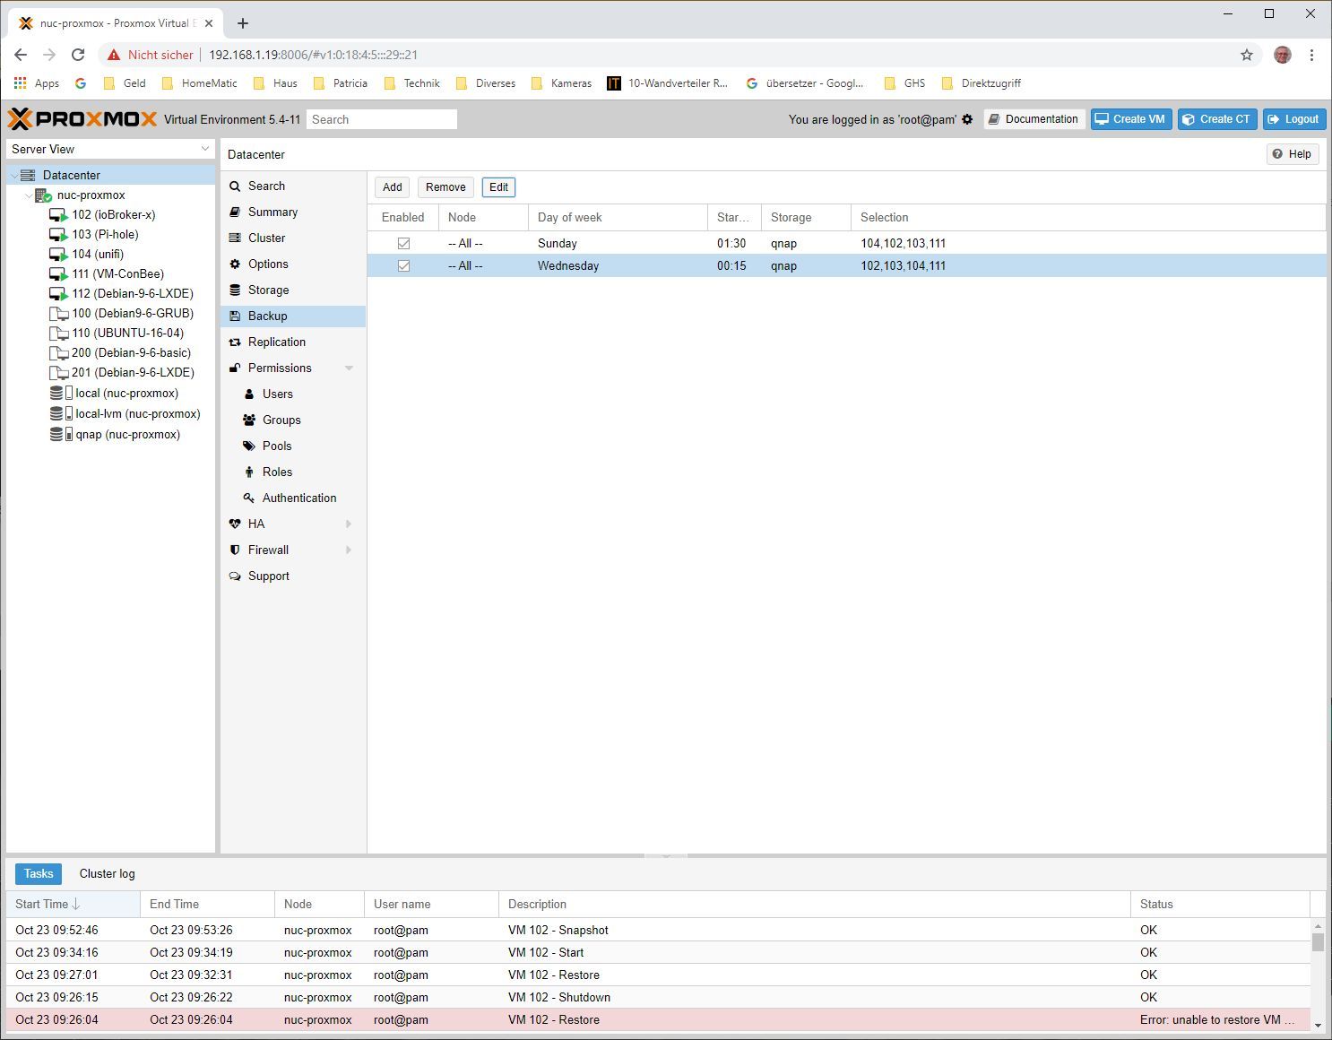
Task: Select VM 201 (Debian-9-6-LXDE) in tree
Action: pyautogui.click(x=133, y=373)
